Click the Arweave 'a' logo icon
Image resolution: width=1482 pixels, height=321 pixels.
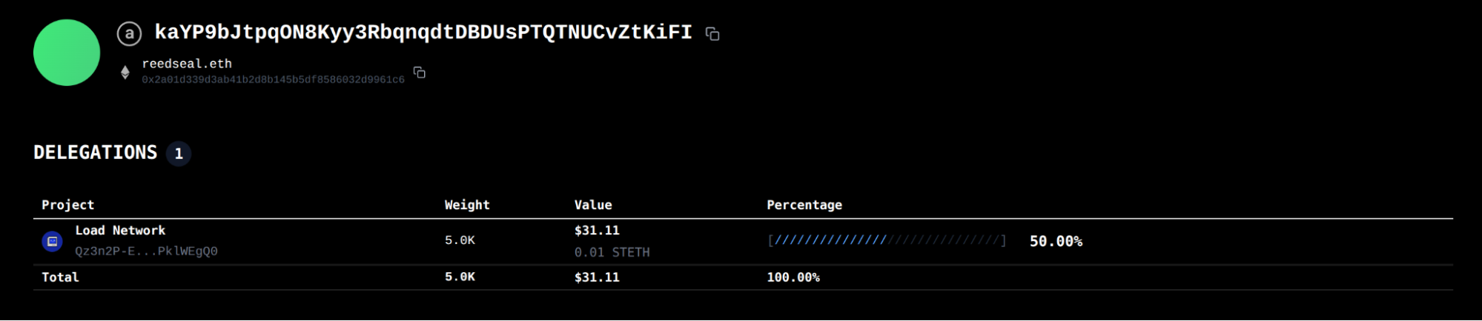pyautogui.click(x=129, y=33)
